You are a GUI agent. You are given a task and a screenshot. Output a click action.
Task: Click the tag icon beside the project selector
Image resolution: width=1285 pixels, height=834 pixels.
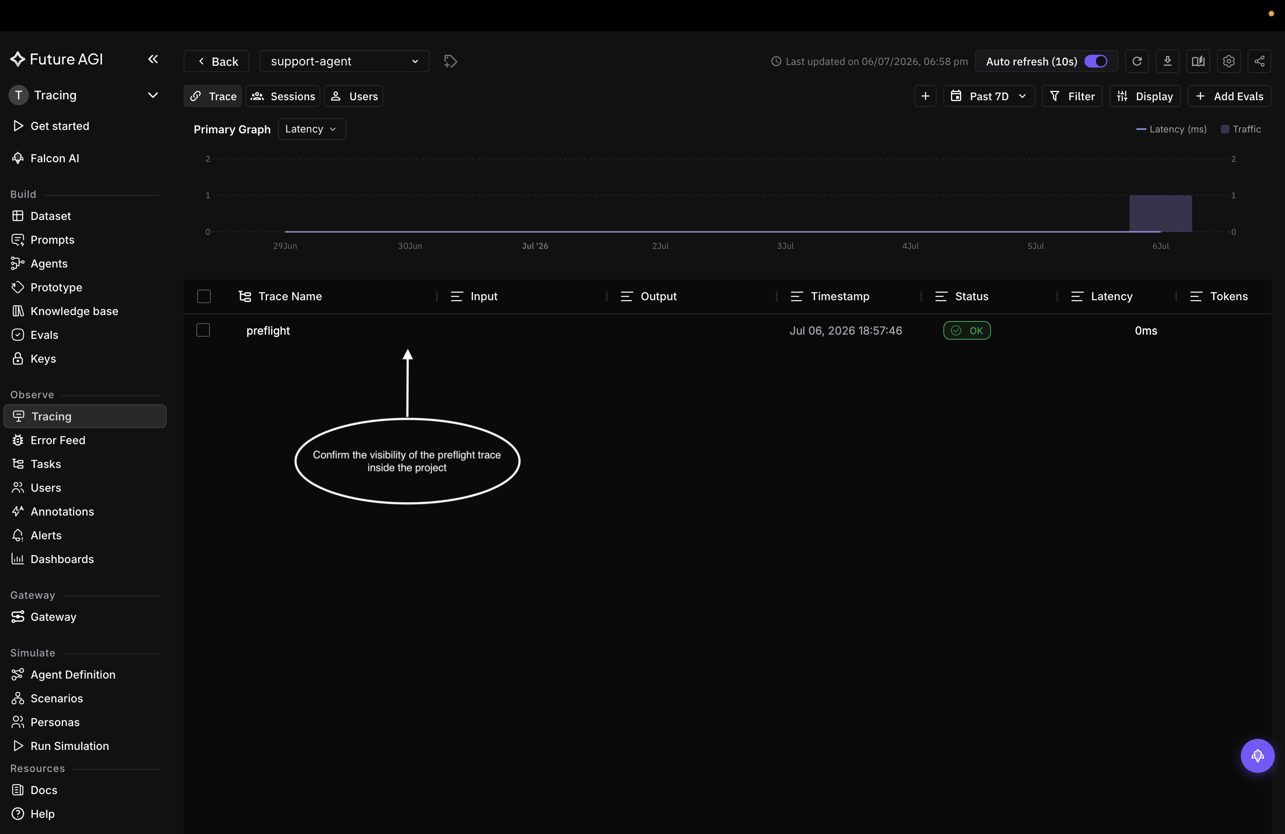point(450,61)
